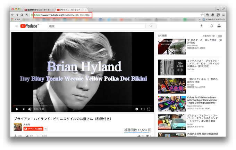The width and height of the screenshot is (236, 150).
Task: Open YouTube hamburger guide menu
Action: tap(16, 26)
